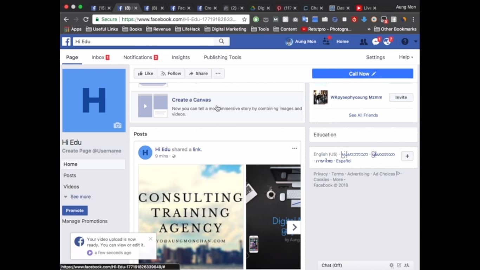Open the Quick Help question mark icon
The width and height of the screenshot is (480, 270).
point(405,41)
